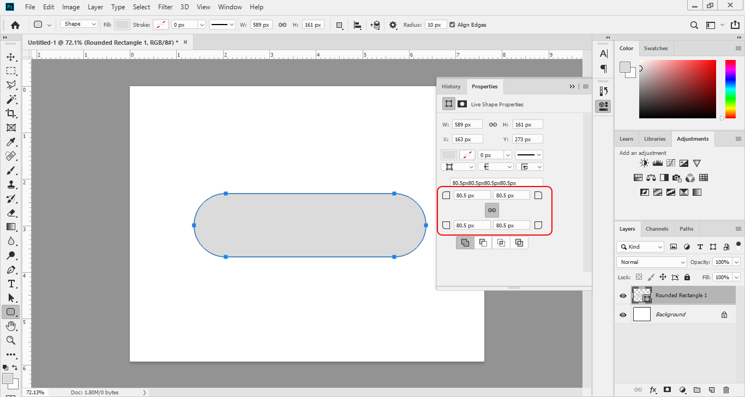This screenshot has width=745, height=397.
Task: Select the Polygonal Lasso tool
Action: [10, 85]
